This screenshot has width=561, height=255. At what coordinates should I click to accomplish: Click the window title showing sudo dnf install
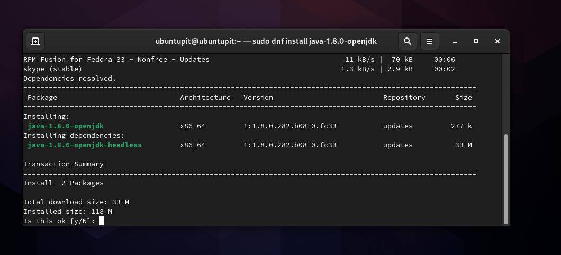click(266, 41)
